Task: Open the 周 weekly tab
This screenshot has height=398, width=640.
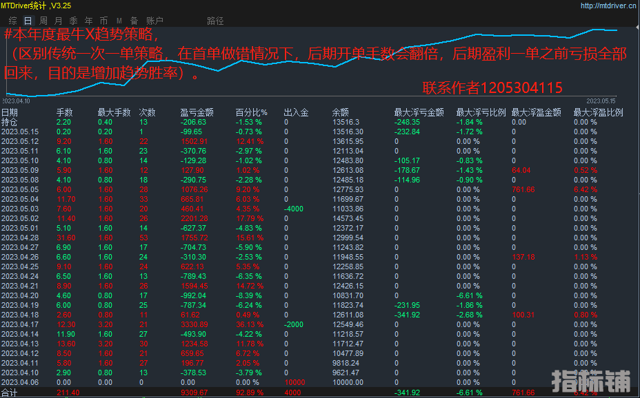Action: [x=43, y=21]
